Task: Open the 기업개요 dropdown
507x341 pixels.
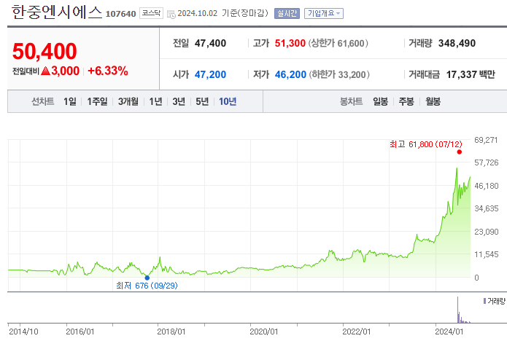Action: point(324,14)
